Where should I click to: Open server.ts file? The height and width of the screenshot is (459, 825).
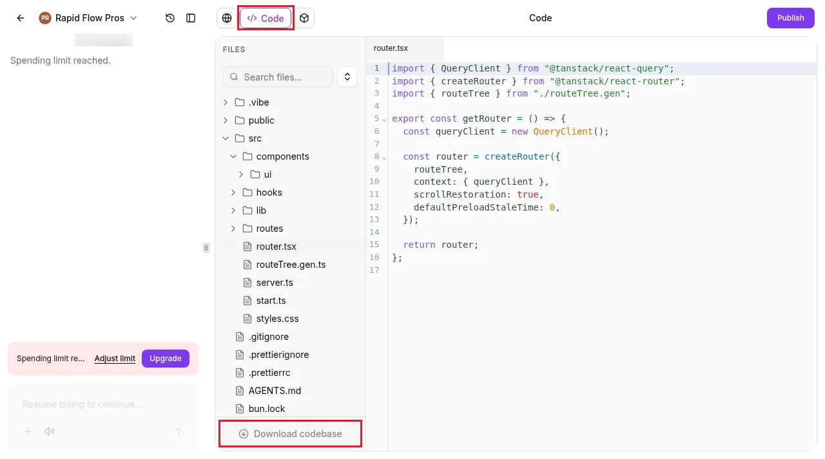[275, 283]
